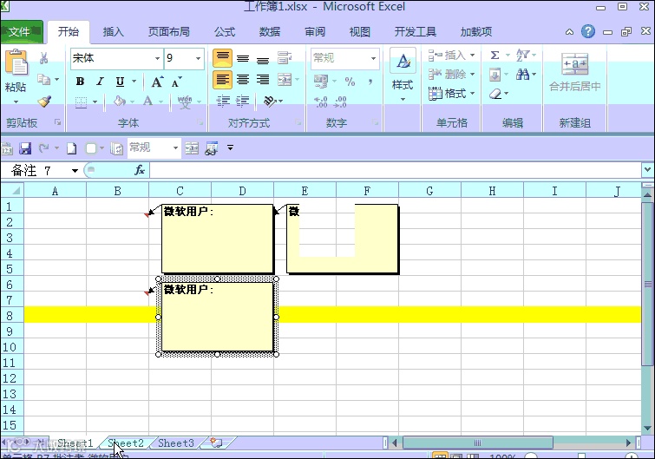Open the number format dropdown 常规 in ribbon
The width and height of the screenshot is (655, 459).
tap(373, 58)
